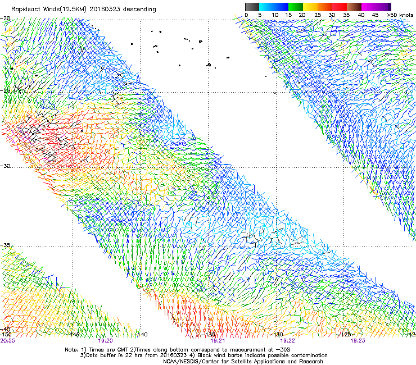Click the orange 25-30 knots legend swatch
This screenshot has height=365, width=416.
[325, 7]
